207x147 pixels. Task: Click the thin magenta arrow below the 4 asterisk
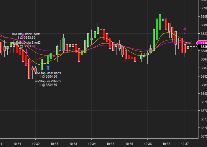click(x=185, y=40)
